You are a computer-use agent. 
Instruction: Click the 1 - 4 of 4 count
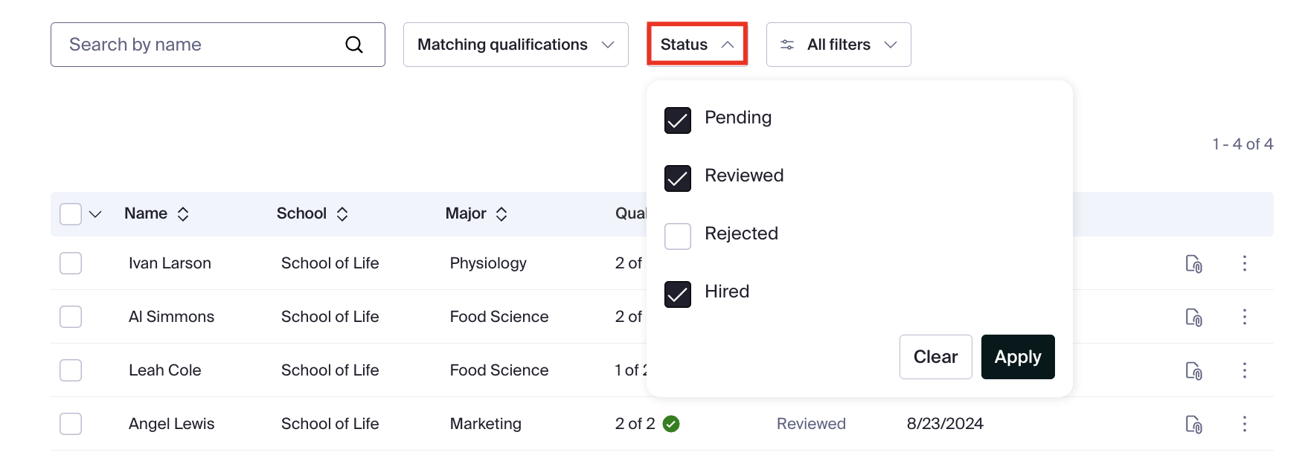[1243, 144]
